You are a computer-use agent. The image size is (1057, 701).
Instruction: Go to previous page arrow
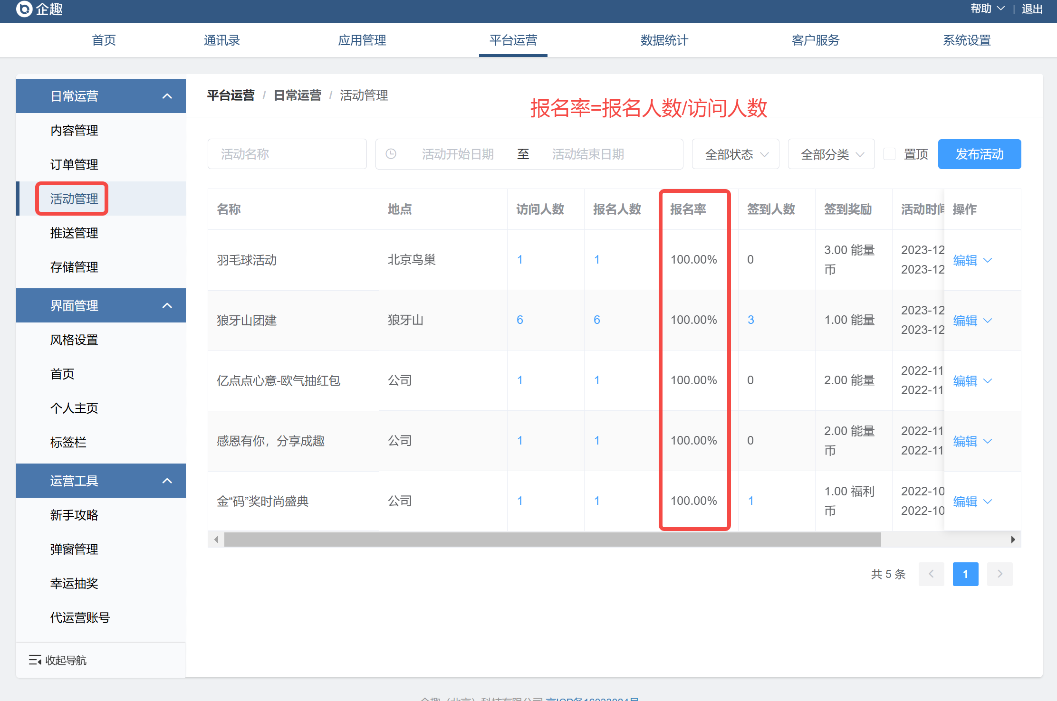(x=931, y=574)
